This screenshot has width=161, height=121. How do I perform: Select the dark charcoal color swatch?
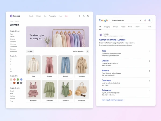[x=18, y=83]
